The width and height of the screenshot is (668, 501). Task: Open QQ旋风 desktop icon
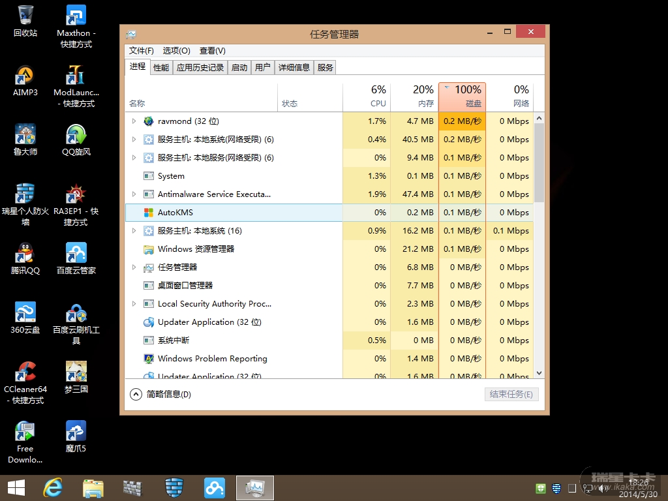point(76,140)
